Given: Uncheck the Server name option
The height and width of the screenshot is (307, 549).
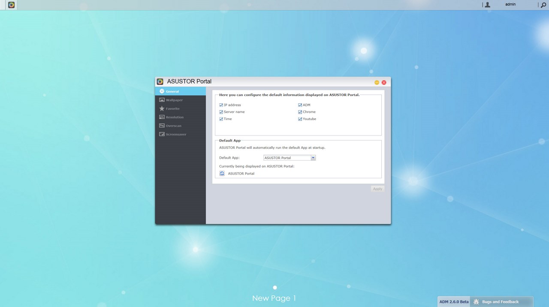Looking at the screenshot, I should (x=221, y=112).
